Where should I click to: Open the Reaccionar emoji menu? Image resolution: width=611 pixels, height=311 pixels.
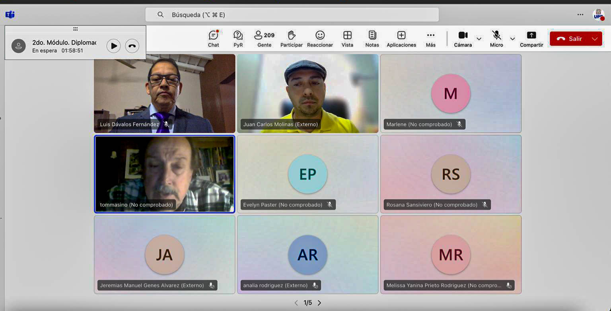320,39
